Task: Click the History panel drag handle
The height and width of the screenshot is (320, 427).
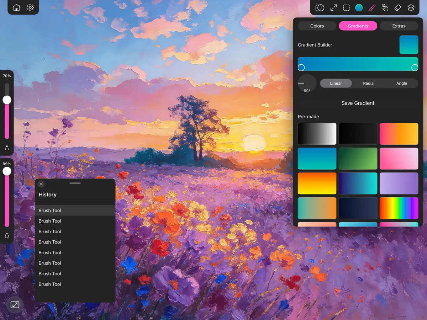Action: (x=75, y=183)
